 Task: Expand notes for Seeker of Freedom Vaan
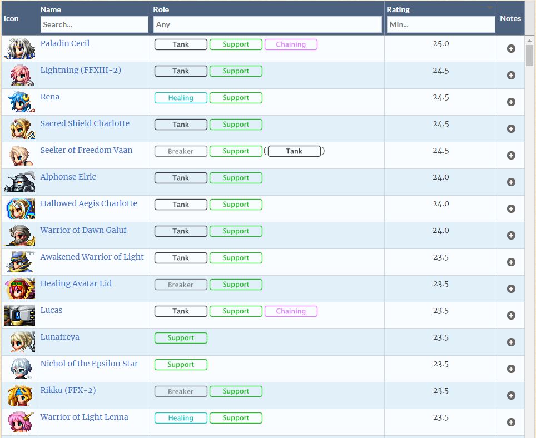coord(511,155)
